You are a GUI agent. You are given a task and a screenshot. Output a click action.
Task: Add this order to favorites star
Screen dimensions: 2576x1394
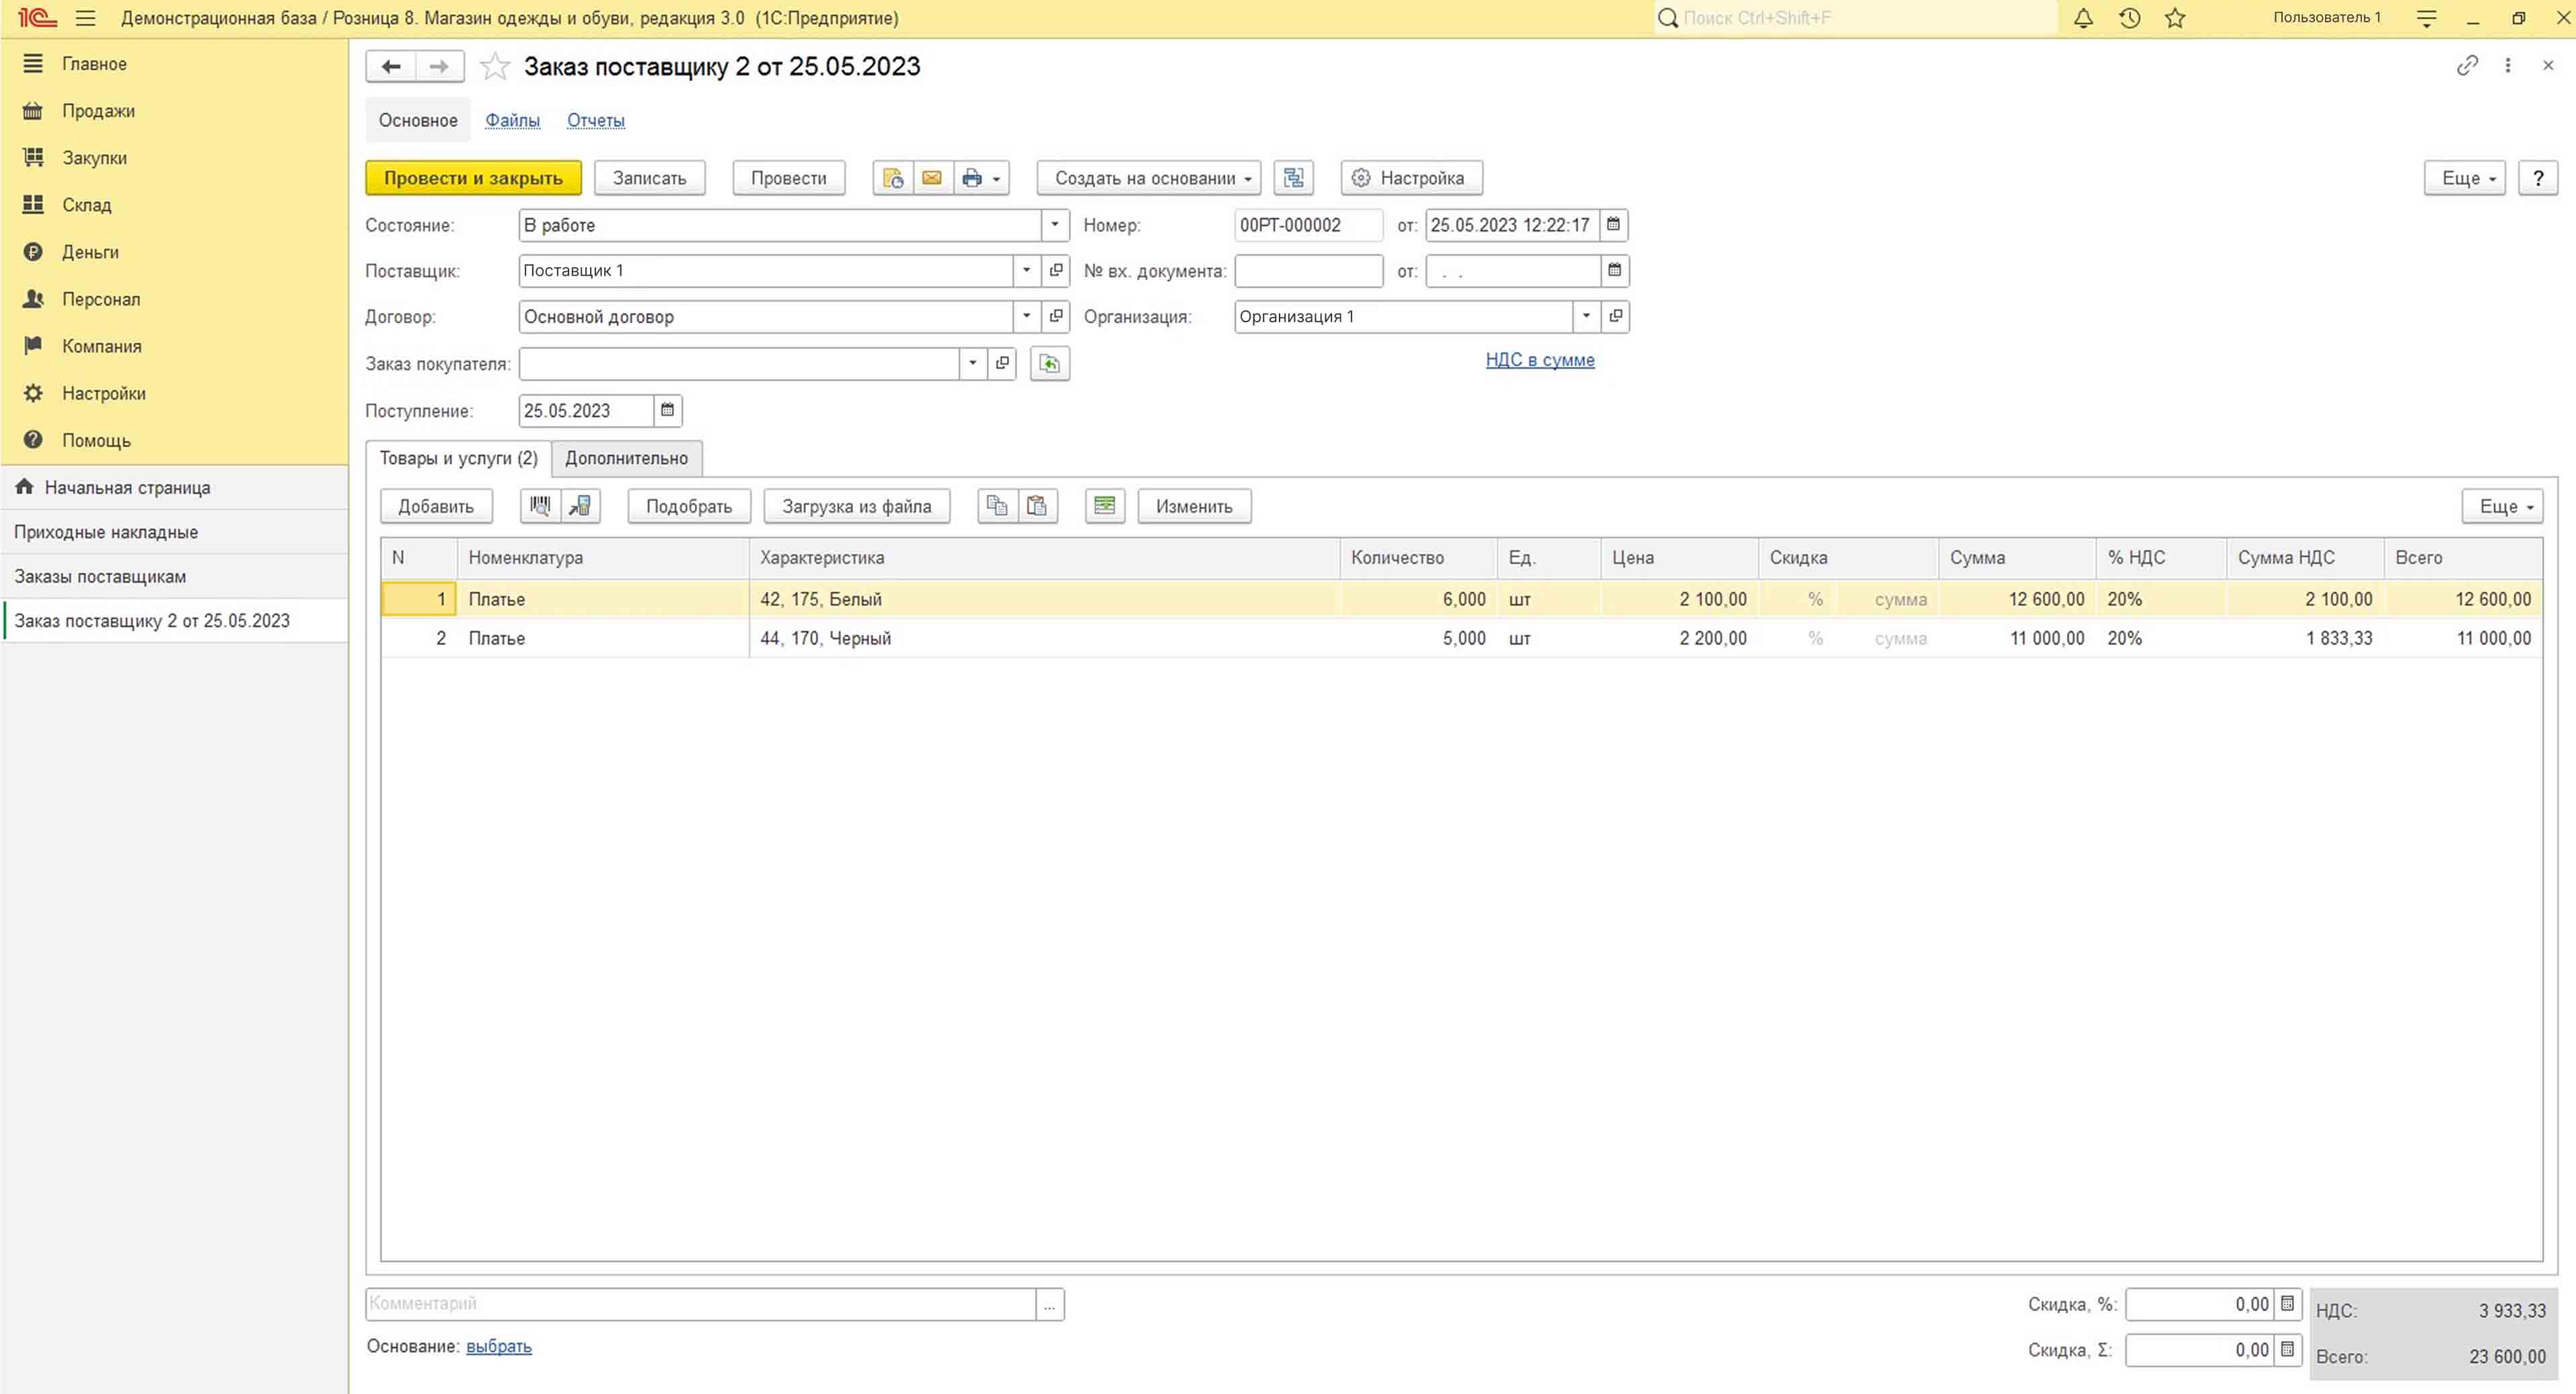(495, 67)
